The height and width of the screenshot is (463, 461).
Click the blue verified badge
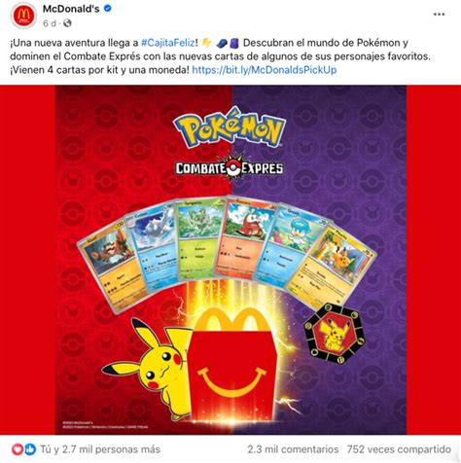[108, 9]
